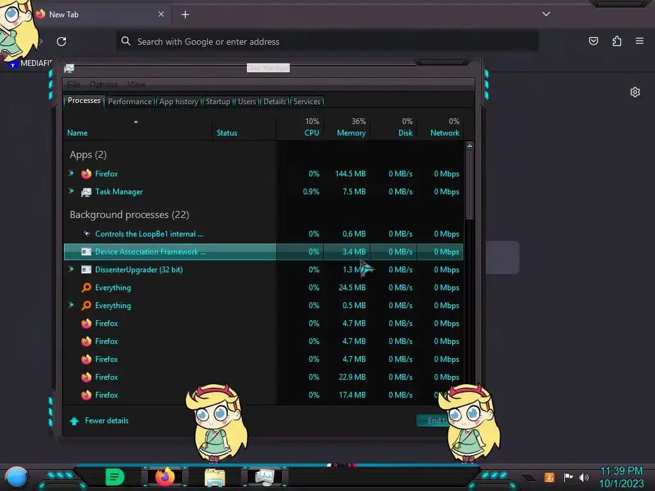Sort processes by CPU column
655x491 pixels.
click(300, 128)
